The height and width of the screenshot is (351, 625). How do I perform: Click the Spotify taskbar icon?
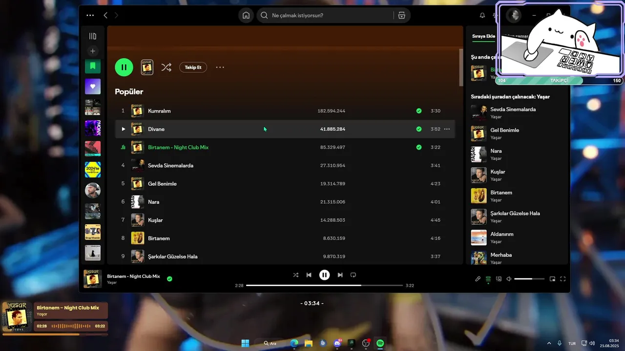(x=380, y=343)
